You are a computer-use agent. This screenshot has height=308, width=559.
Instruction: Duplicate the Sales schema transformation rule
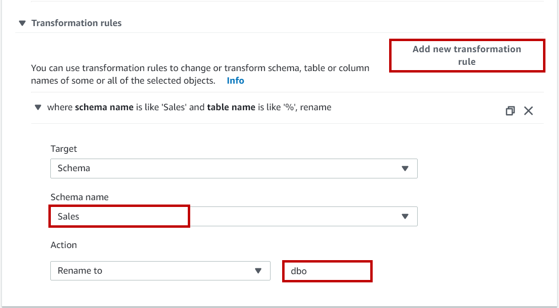(510, 111)
